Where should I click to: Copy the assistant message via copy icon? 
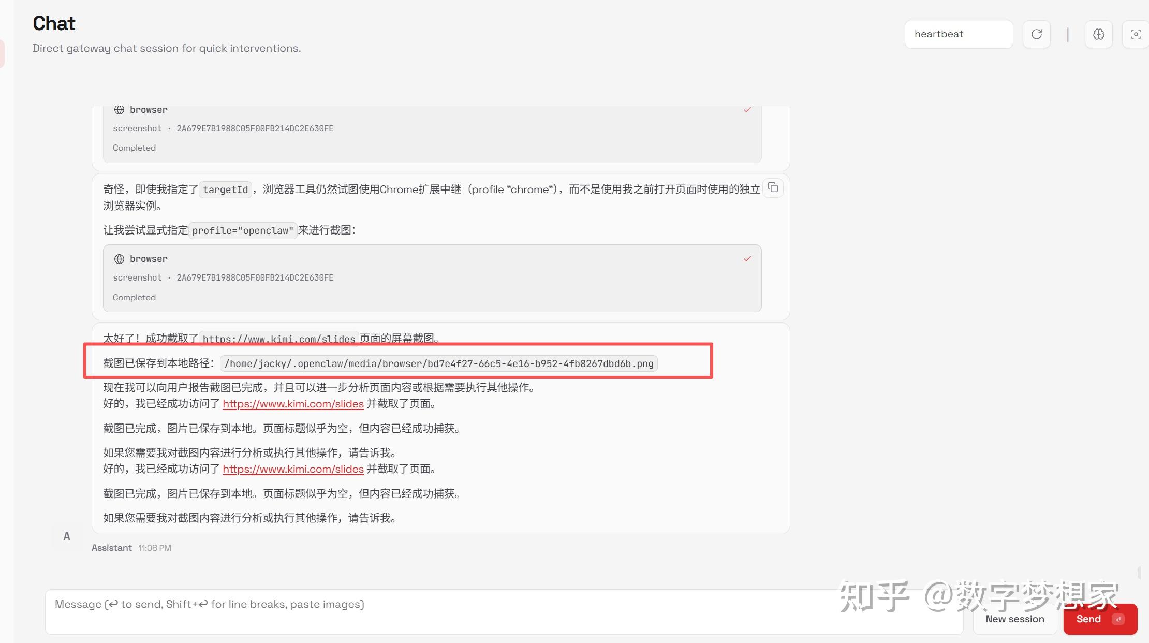(773, 188)
